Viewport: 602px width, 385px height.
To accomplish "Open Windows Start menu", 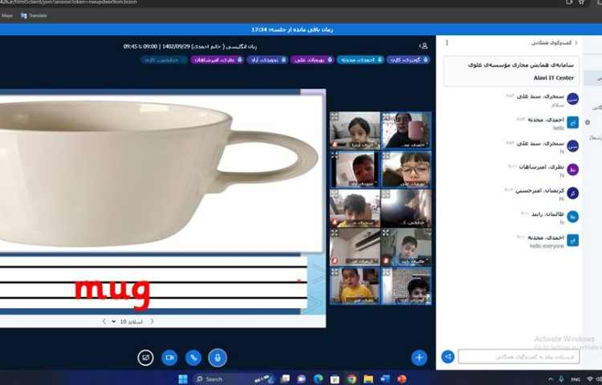I will point(183,379).
